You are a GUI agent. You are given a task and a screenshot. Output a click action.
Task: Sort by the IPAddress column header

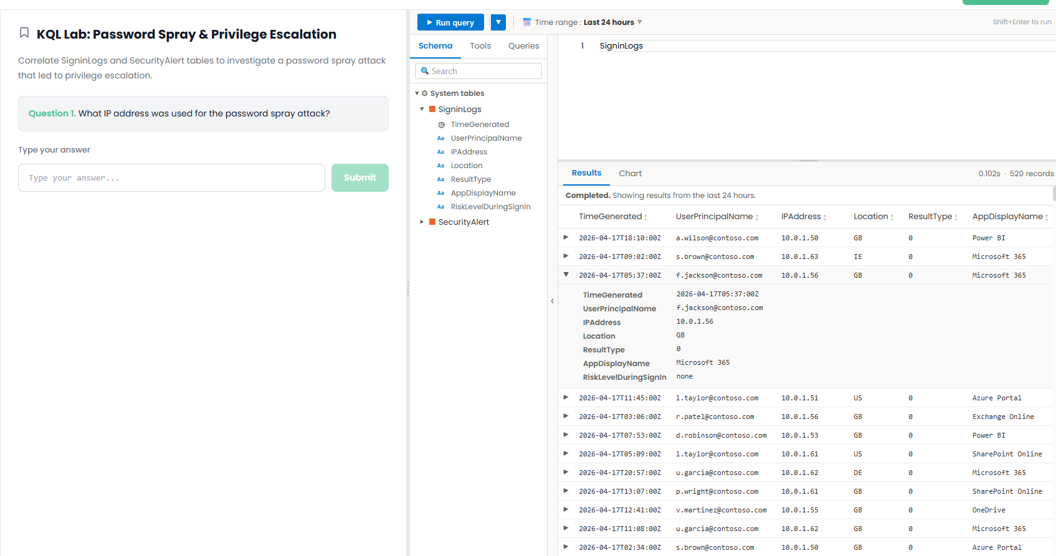pos(804,217)
